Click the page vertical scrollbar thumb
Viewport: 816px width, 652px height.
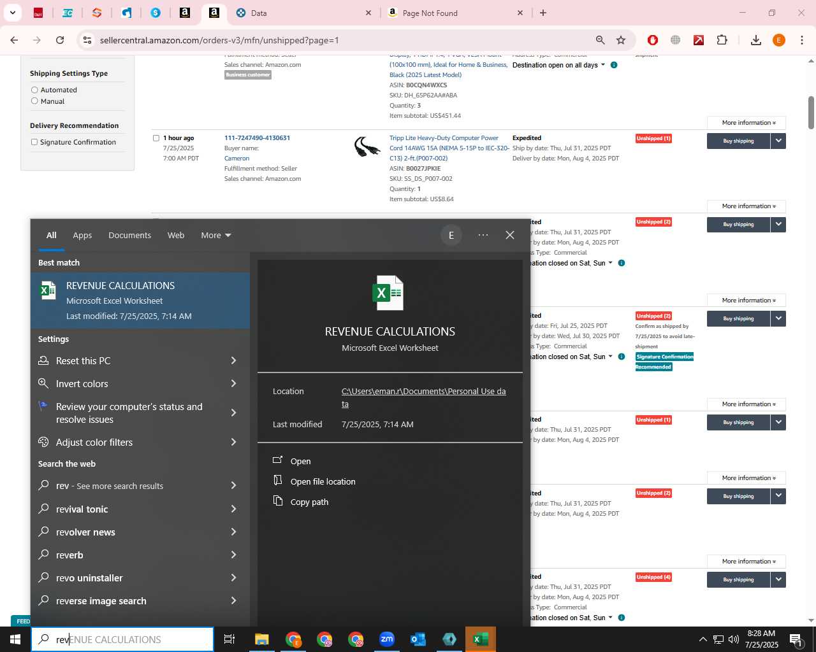pyautogui.click(x=811, y=113)
